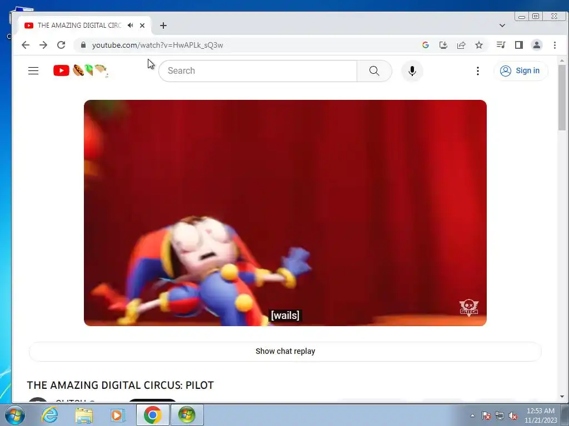
Task: Open the media controls icon in Chrome toolbar
Action: pos(501,45)
